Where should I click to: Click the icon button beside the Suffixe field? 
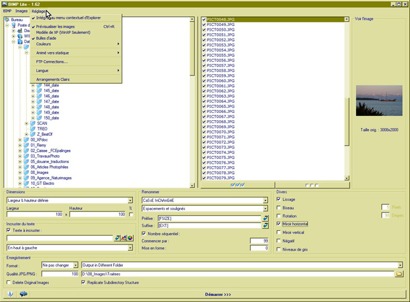click(265, 225)
